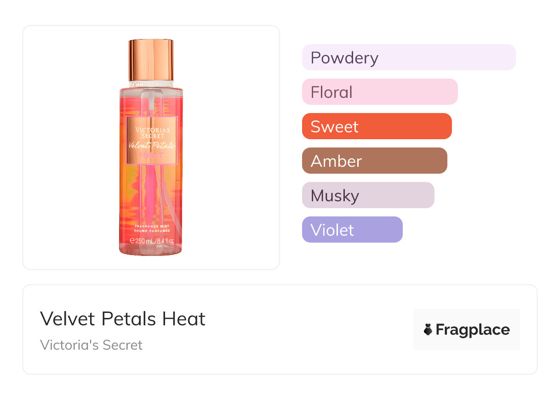Click the rose gold bottle cap
This screenshot has height=397, width=560.
point(151,60)
